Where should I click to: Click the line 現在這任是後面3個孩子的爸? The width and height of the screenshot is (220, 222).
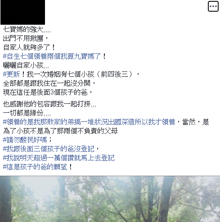pyautogui.click(x=48, y=92)
